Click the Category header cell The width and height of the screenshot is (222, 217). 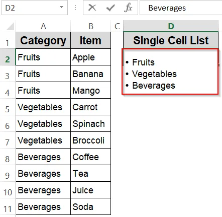click(x=43, y=40)
